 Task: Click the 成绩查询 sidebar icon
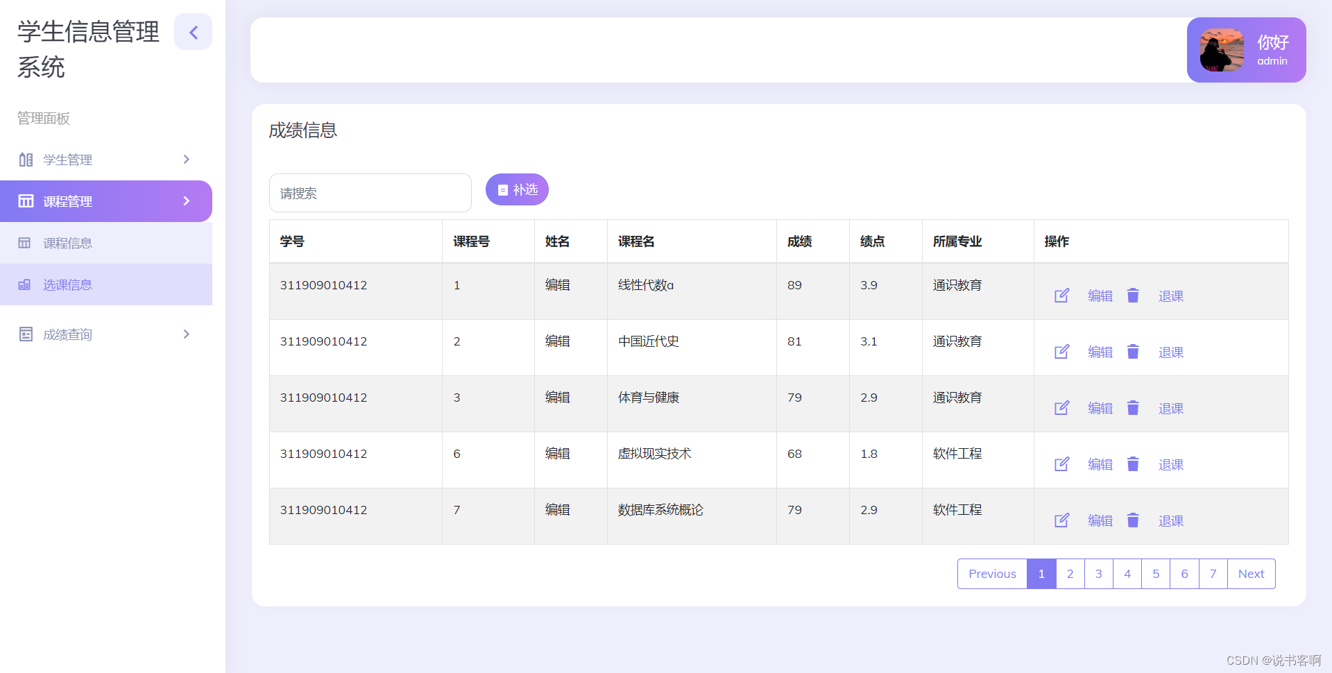[x=26, y=334]
